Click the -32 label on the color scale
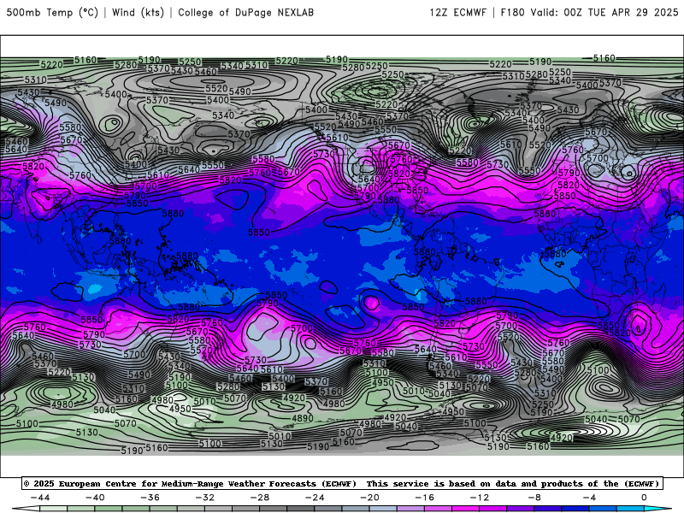The image size is (684, 513). (204, 498)
